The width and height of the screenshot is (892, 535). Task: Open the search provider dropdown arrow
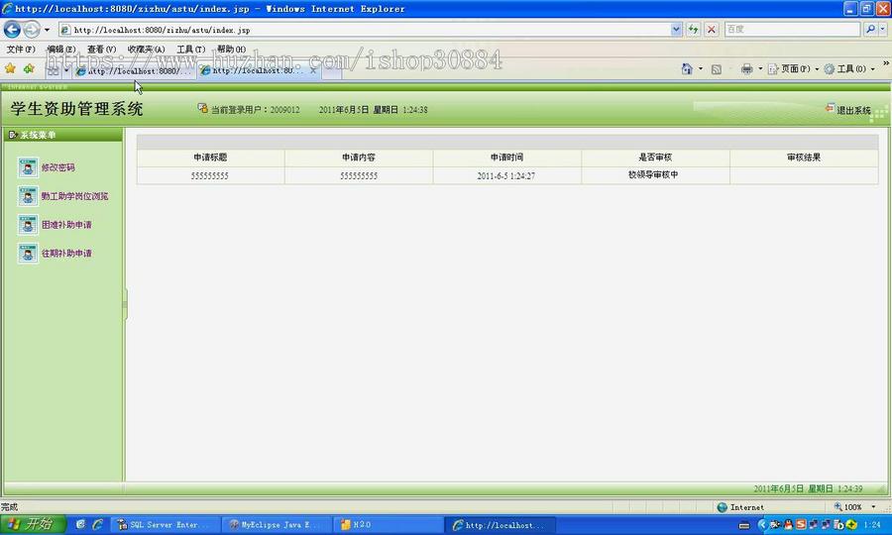click(882, 29)
